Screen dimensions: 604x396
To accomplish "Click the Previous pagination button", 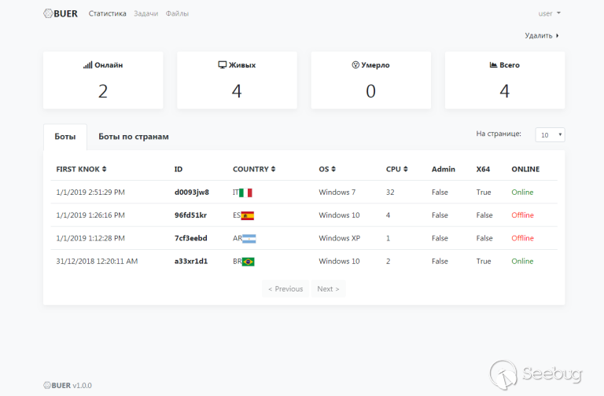I will pyautogui.click(x=285, y=289).
